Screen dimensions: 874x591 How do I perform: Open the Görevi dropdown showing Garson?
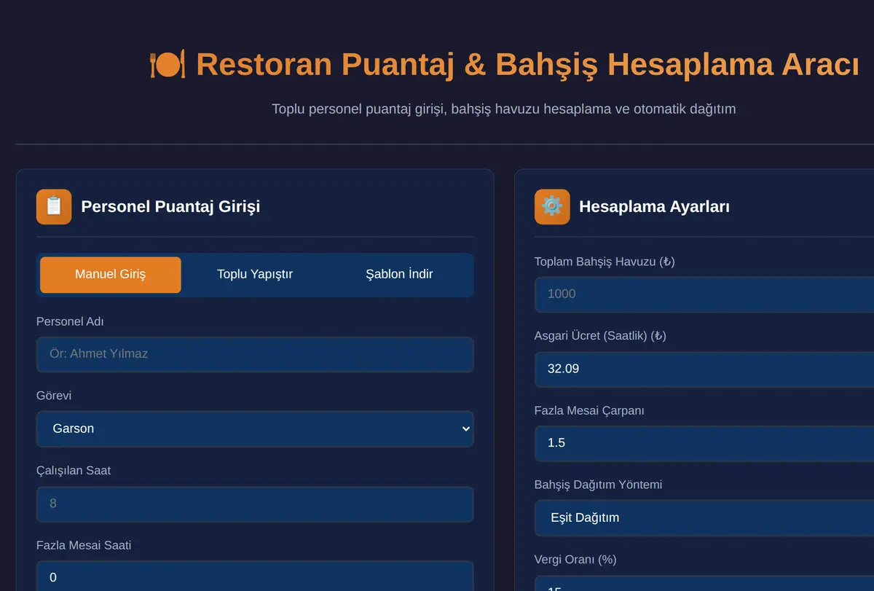[255, 428]
